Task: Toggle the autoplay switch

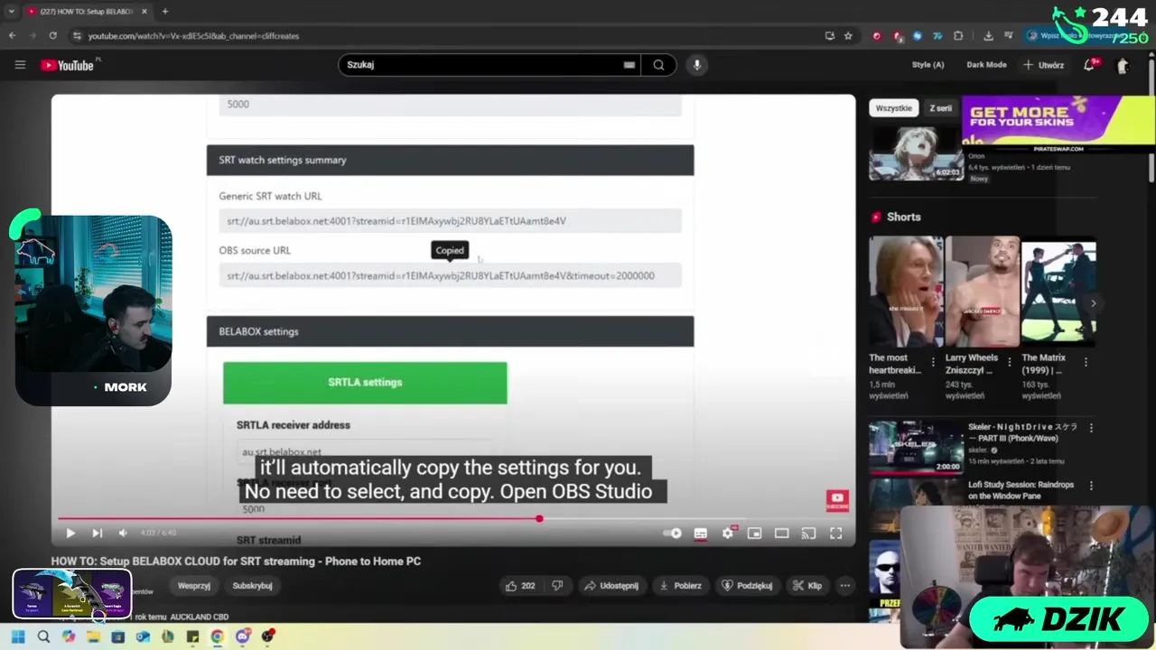Action: coord(673,534)
